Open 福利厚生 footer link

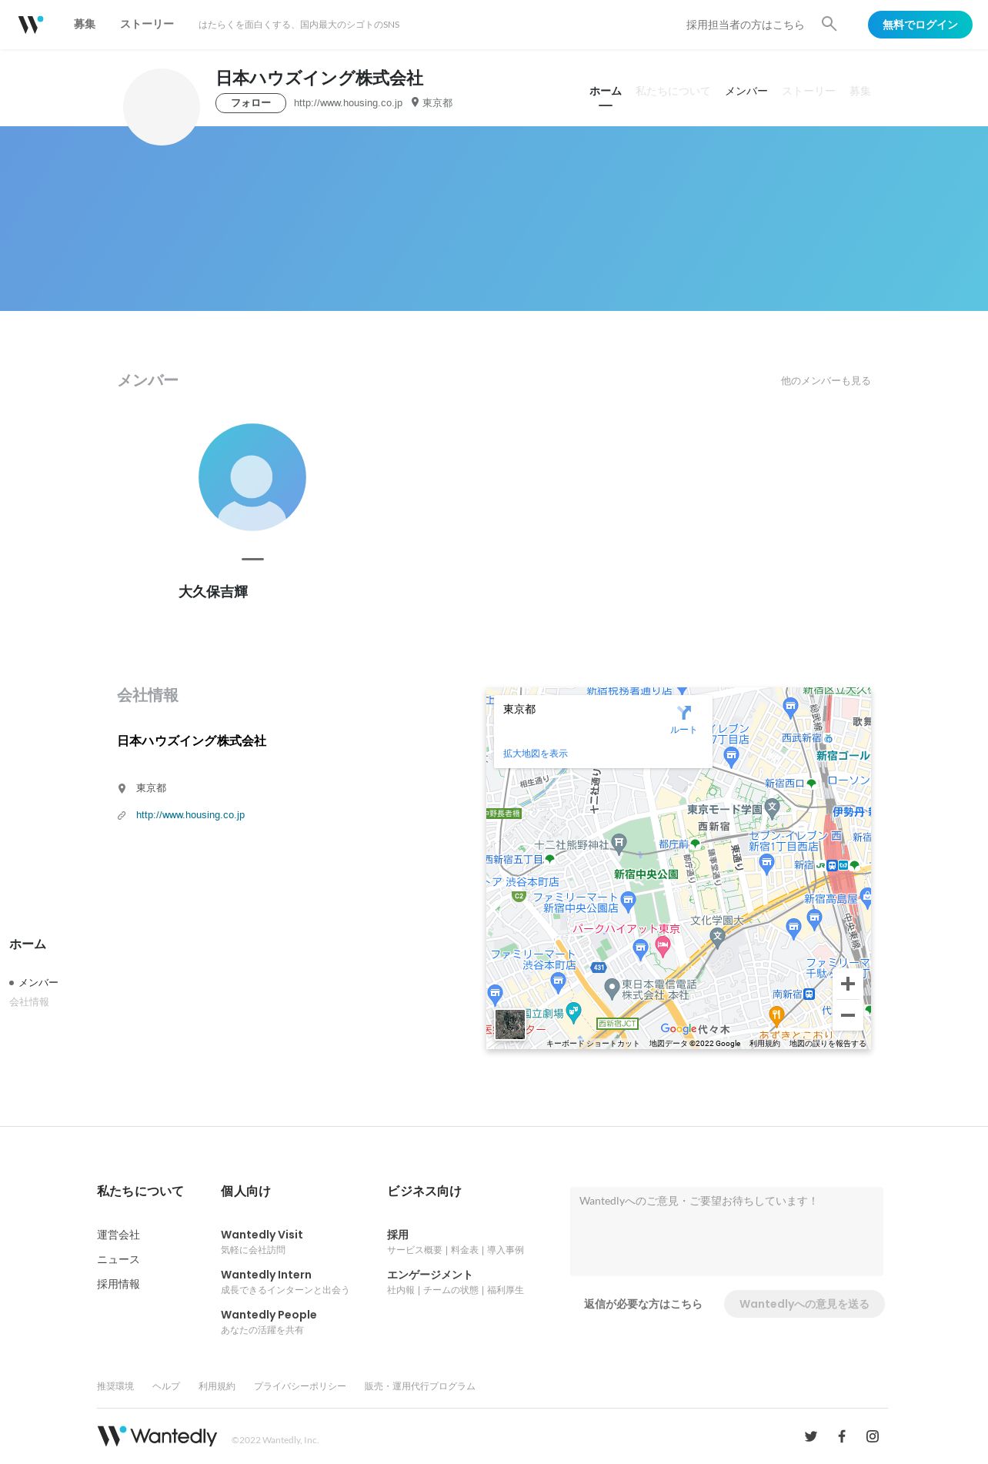(x=506, y=1290)
